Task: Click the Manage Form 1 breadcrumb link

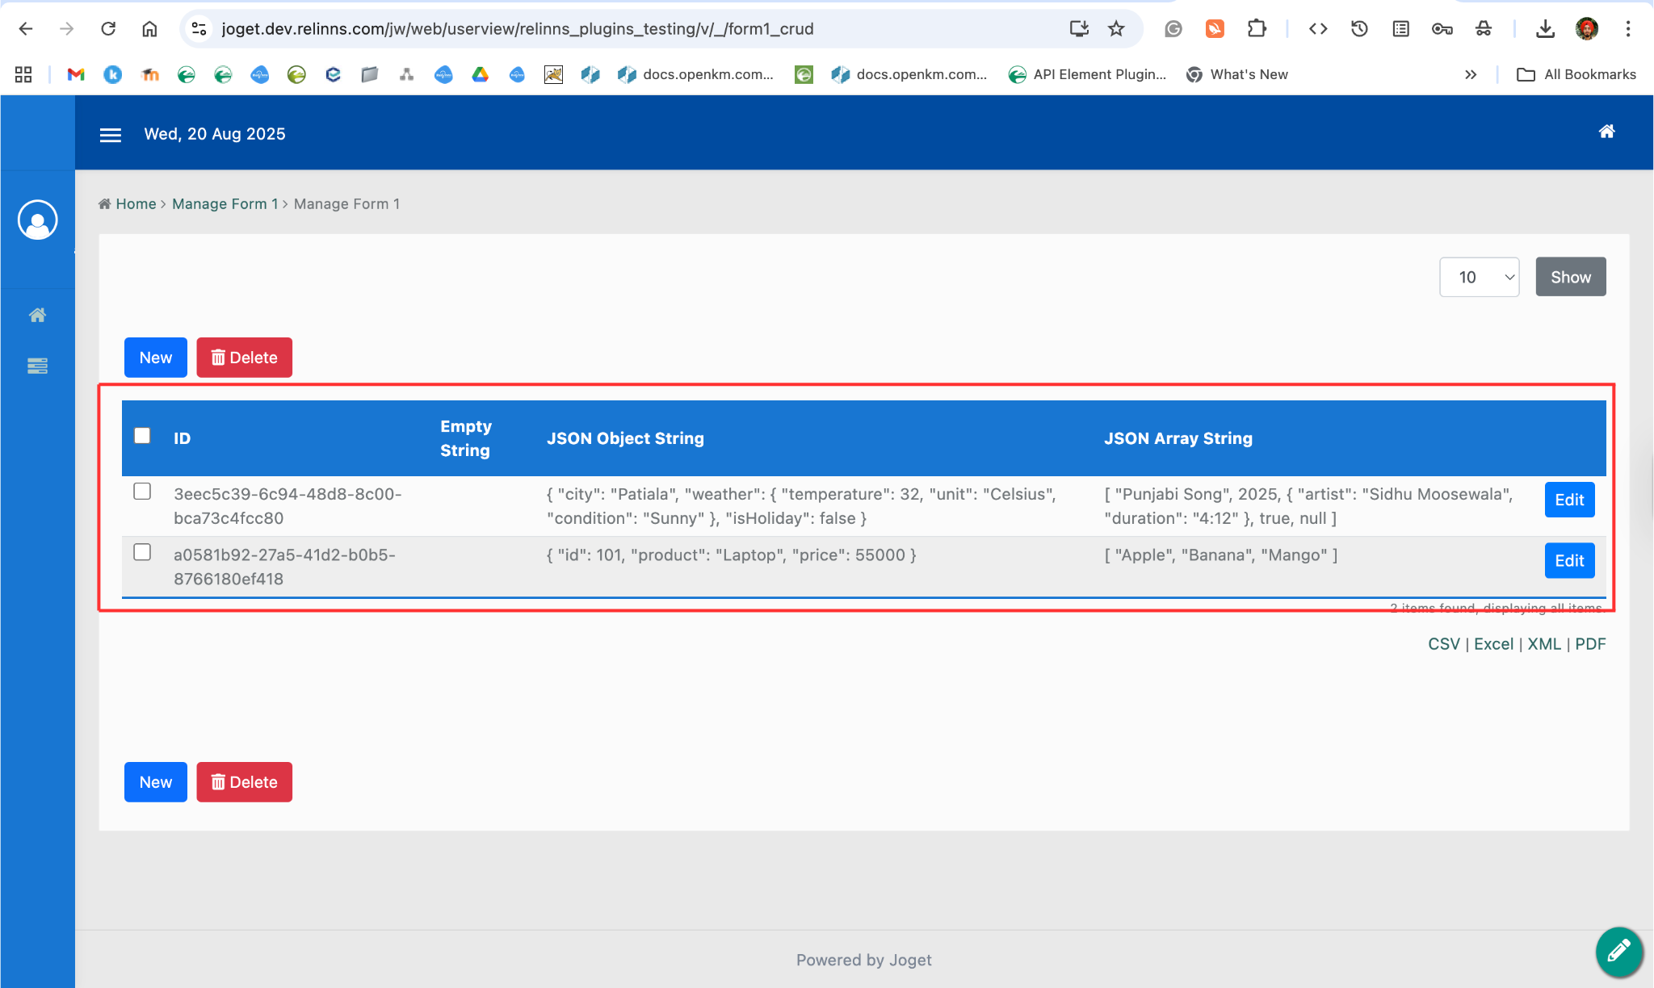Action: [x=225, y=203]
